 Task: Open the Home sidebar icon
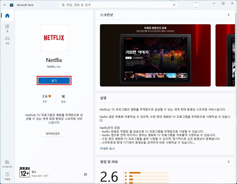click(x=7, y=16)
